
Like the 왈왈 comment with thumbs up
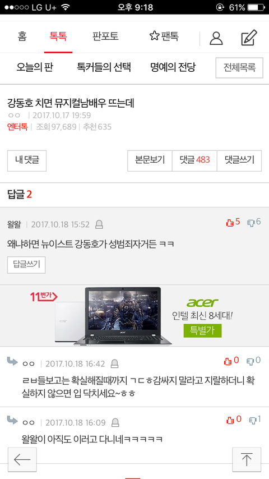(x=233, y=222)
